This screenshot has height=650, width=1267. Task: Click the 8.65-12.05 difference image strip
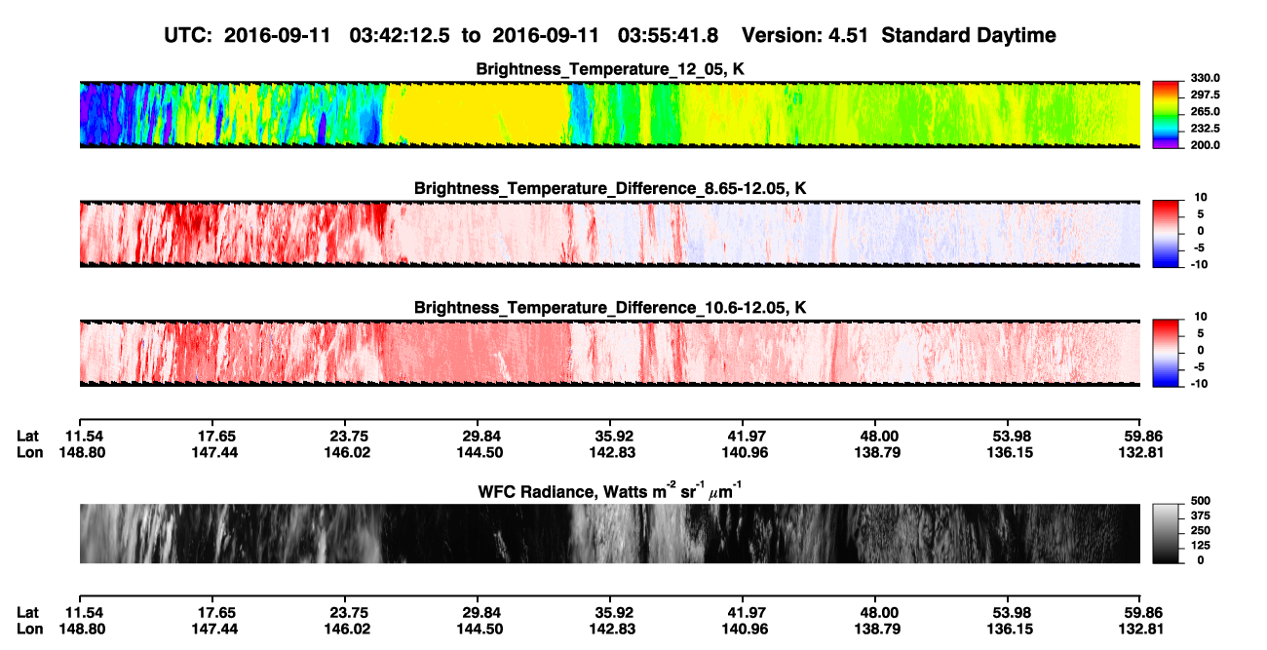[x=610, y=233]
